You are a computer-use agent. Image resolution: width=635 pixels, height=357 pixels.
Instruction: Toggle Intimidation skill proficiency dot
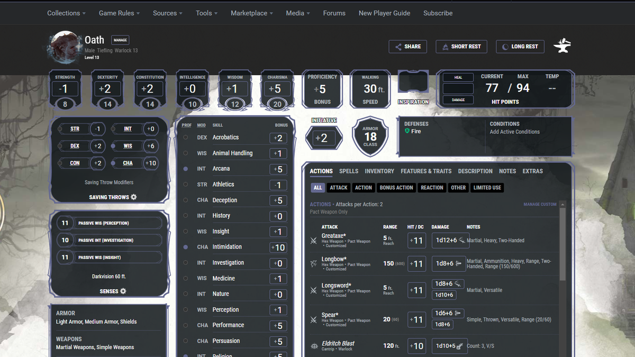coord(185,246)
